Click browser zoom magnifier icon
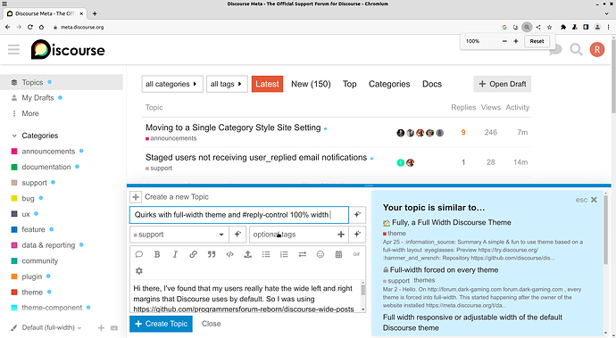 pyautogui.click(x=527, y=27)
